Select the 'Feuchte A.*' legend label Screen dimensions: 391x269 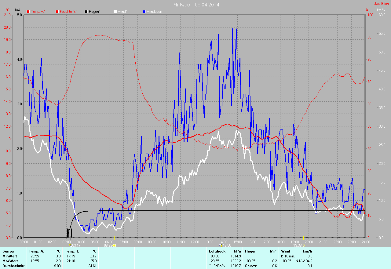68,12
